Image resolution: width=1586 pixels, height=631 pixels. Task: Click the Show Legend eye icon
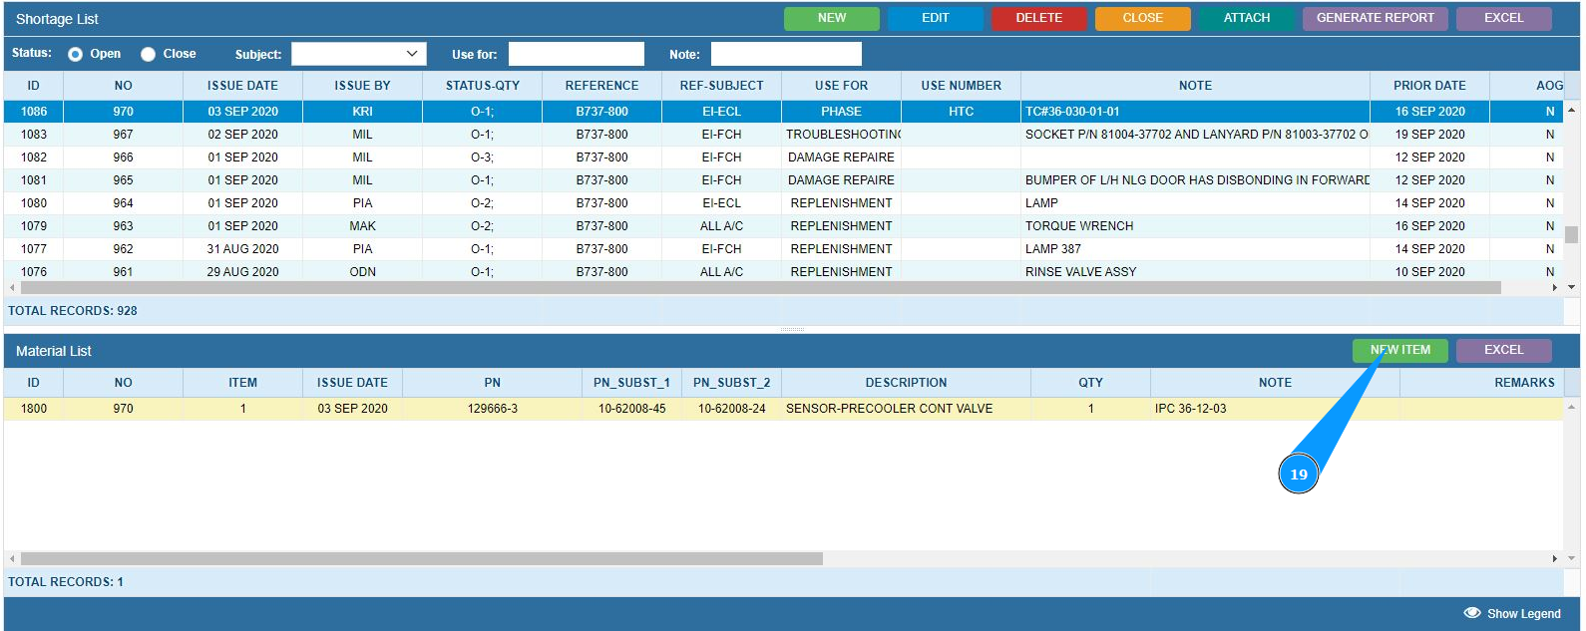(x=1472, y=613)
